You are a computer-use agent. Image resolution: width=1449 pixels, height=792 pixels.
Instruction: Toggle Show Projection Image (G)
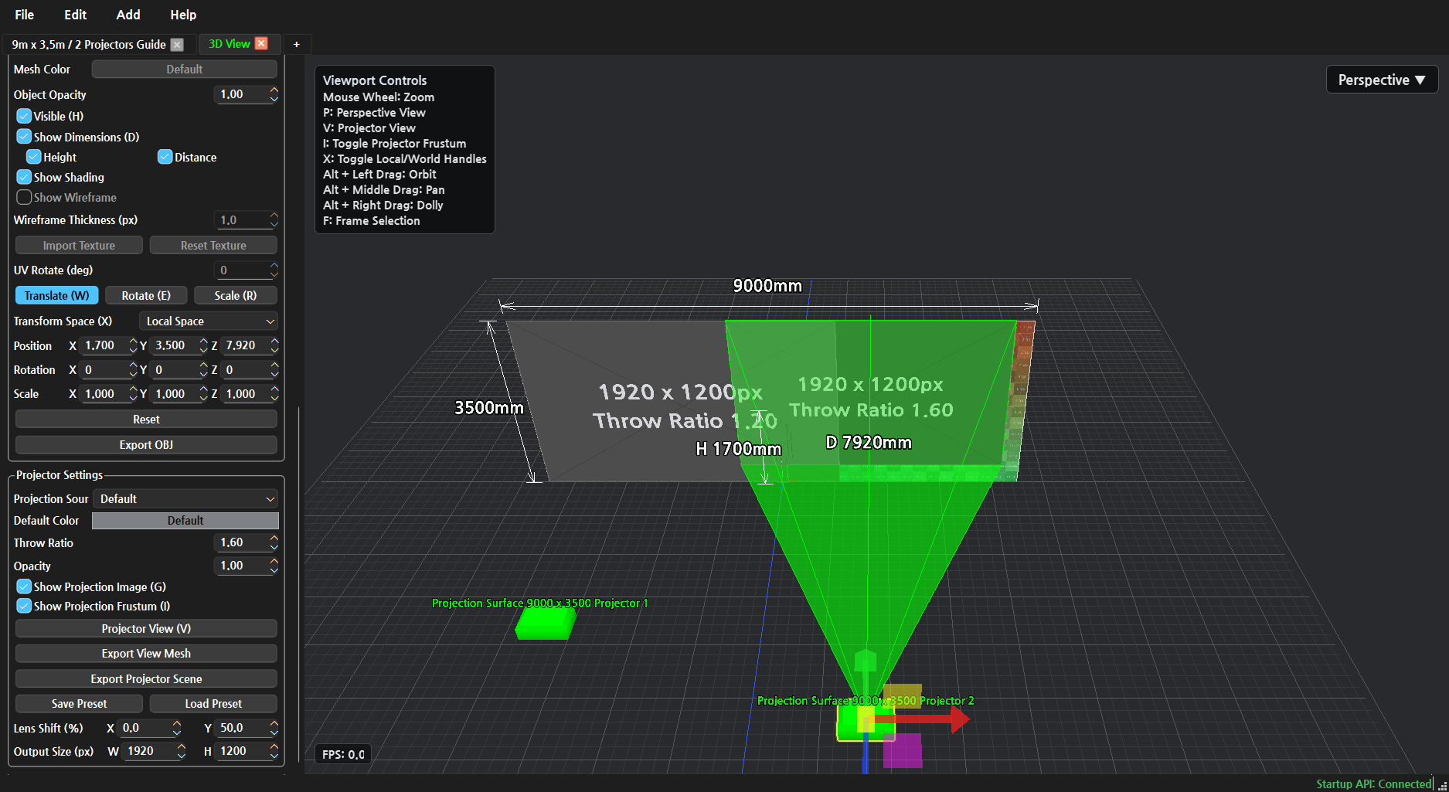point(24,586)
